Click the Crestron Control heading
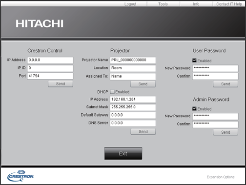Image resolution: width=246 pixels, height=185 pixels. 45,51
